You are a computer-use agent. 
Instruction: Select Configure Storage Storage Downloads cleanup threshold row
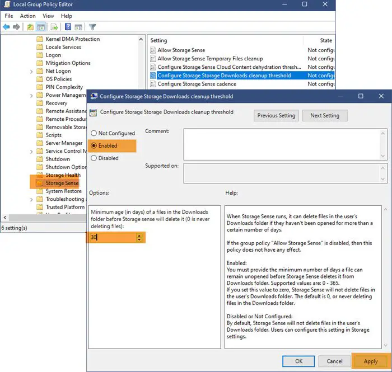click(x=242, y=76)
